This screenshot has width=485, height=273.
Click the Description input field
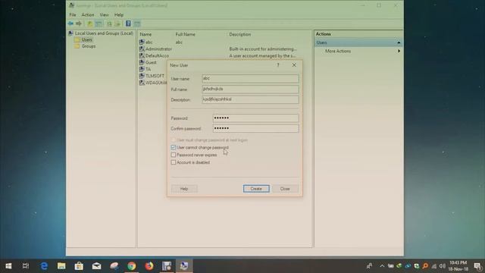(250, 99)
